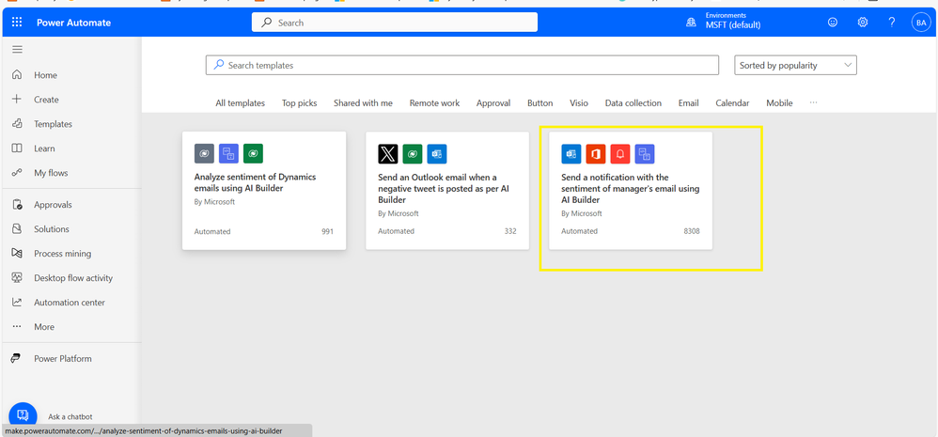Click the Power Automate header title
This screenshot has width=938, height=437.
(73, 23)
